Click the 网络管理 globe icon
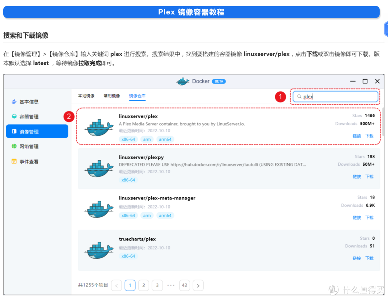 coord(14,146)
